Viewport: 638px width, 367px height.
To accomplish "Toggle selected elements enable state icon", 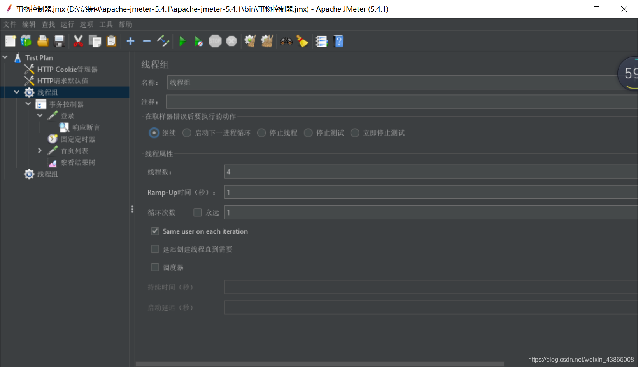I will 163,41.
